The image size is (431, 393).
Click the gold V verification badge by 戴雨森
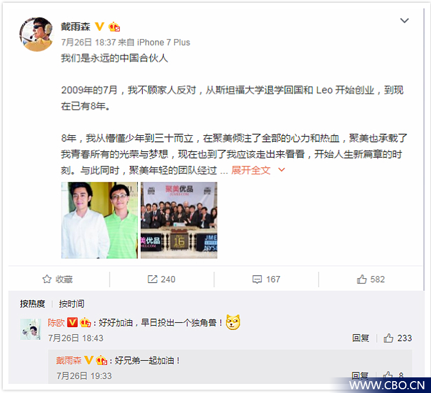pos(100,26)
